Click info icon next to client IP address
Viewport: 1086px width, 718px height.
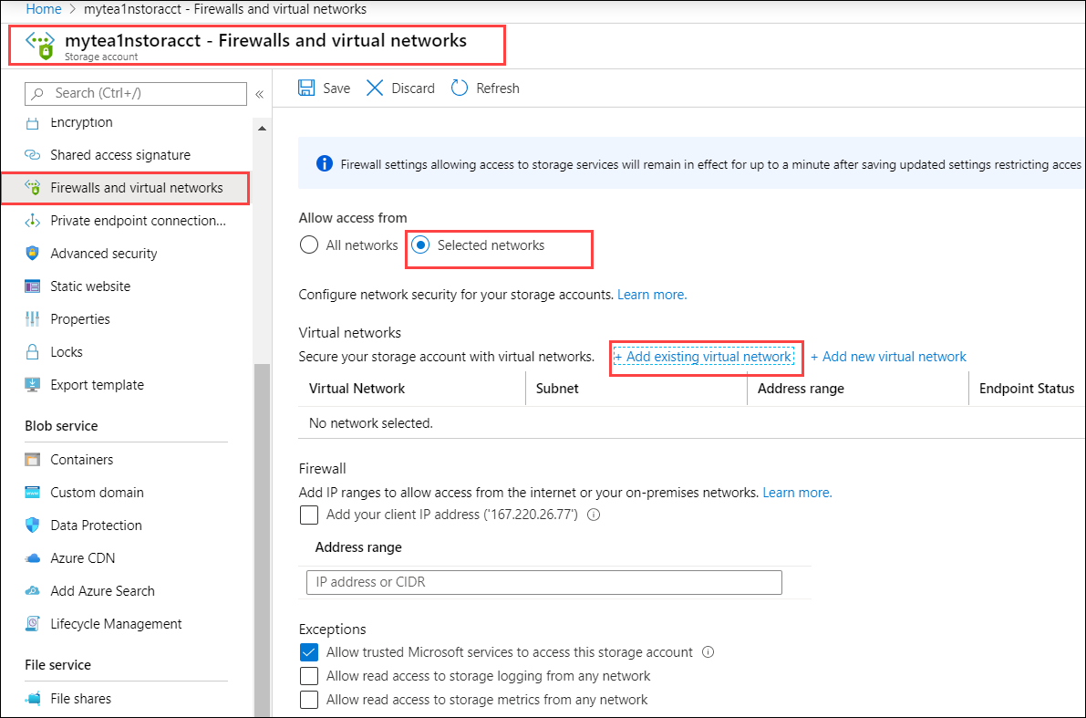594,515
